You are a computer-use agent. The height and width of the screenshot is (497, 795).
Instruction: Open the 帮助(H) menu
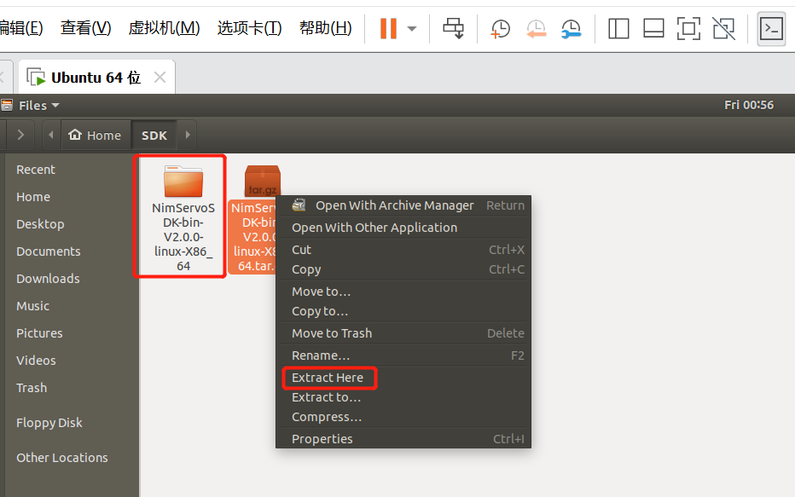tap(326, 28)
